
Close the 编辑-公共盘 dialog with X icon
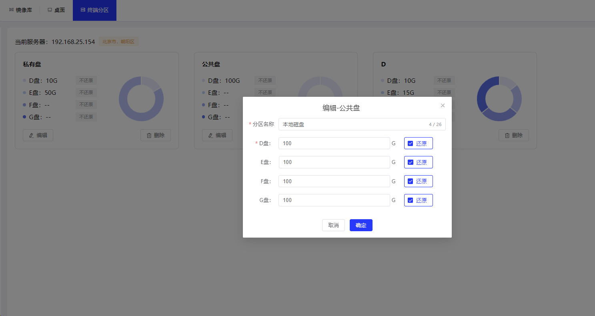point(443,106)
